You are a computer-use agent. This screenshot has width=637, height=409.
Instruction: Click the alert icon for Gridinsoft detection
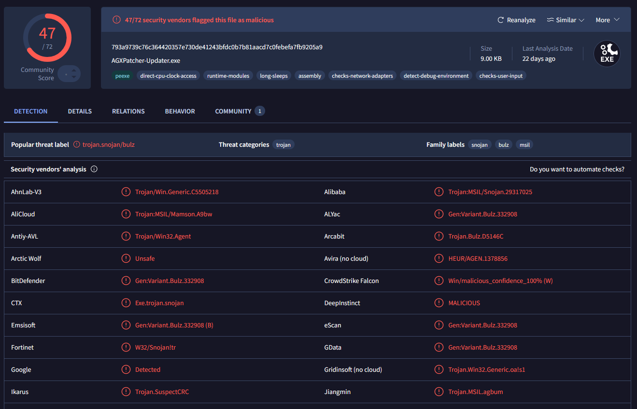[x=439, y=369]
